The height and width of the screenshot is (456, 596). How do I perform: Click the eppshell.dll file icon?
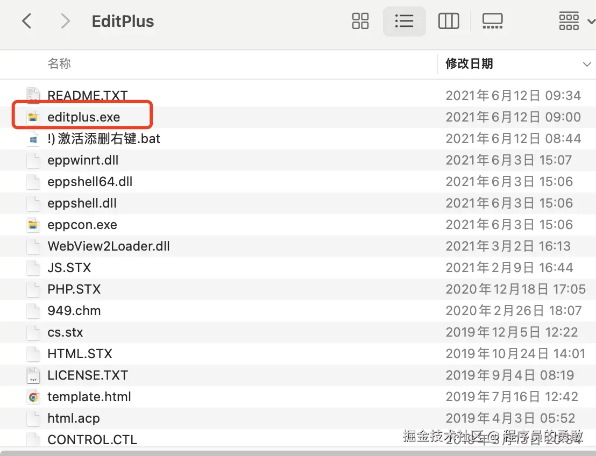[33, 203]
